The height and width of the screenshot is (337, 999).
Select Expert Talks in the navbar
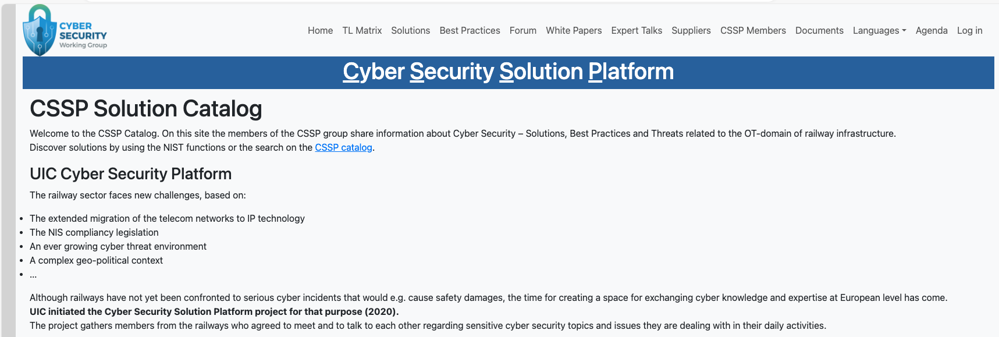637,30
